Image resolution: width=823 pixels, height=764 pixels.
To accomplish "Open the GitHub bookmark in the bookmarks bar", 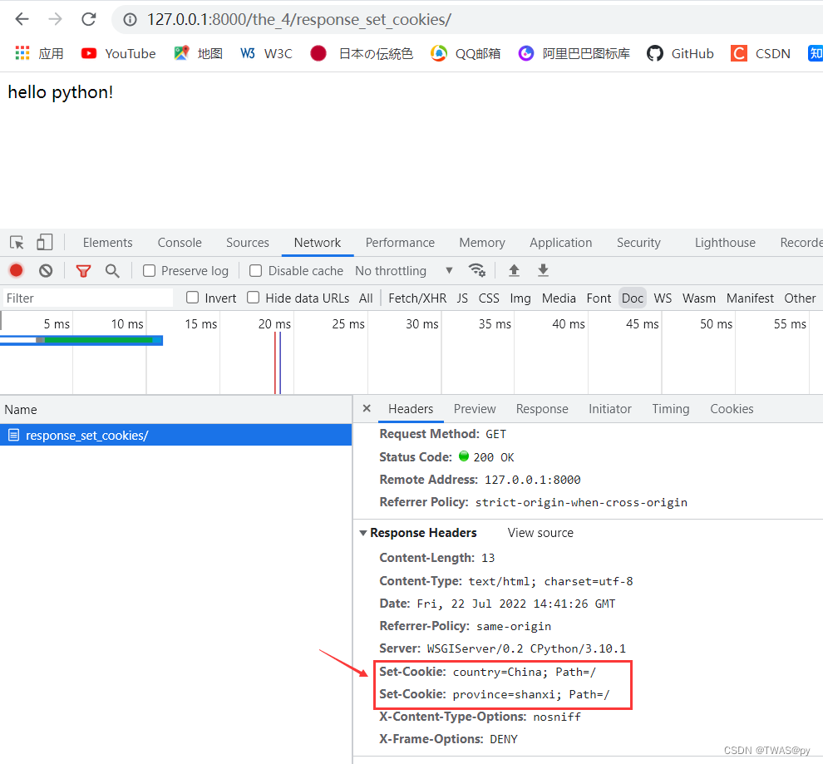I will (680, 52).
